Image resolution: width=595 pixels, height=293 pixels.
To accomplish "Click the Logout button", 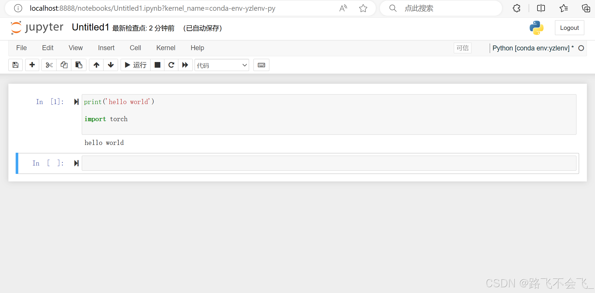I will pos(569,28).
